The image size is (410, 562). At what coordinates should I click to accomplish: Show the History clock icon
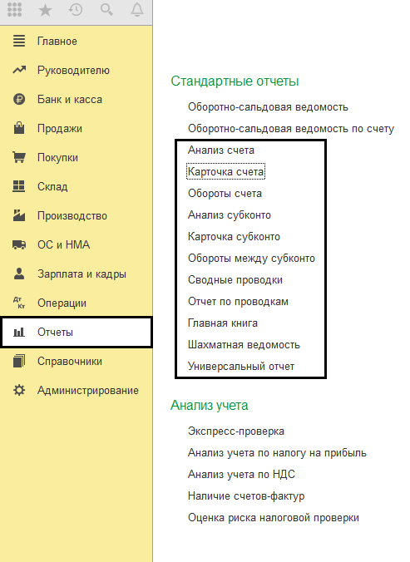[x=76, y=10]
